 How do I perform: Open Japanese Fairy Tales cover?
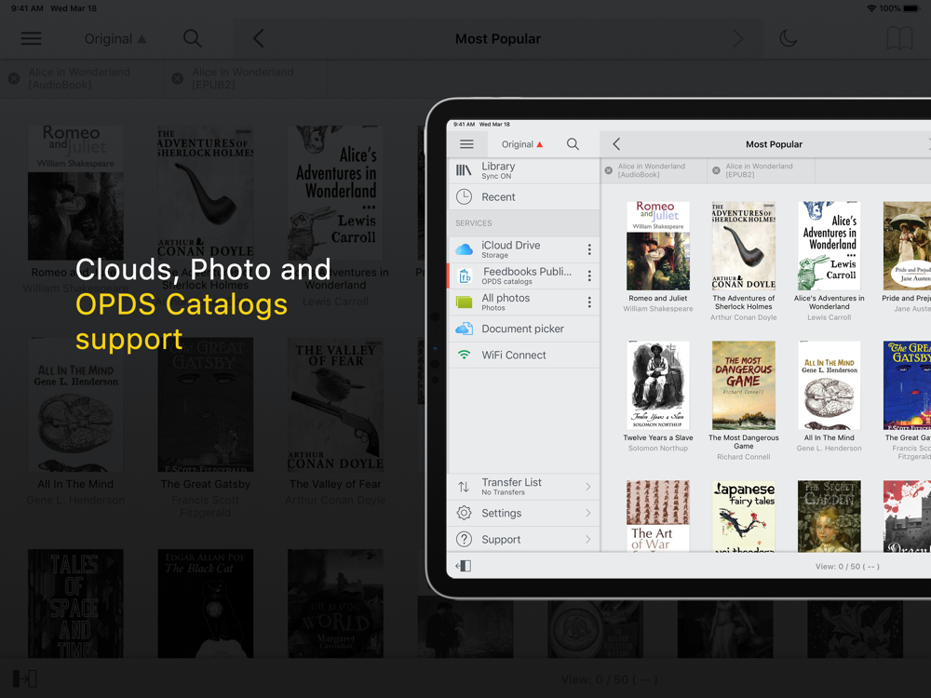[x=743, y=516]
